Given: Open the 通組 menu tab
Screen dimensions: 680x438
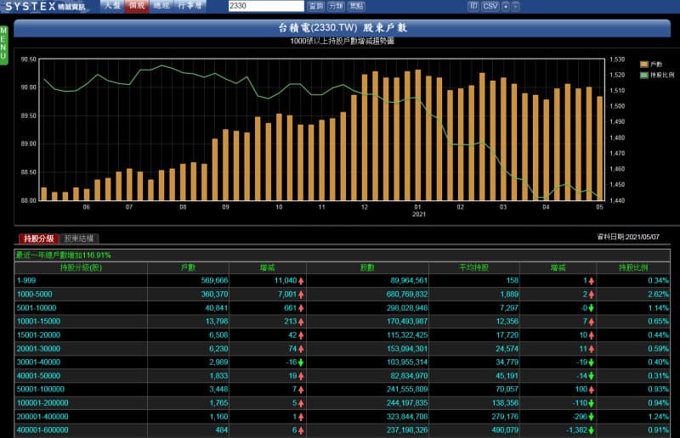Looking at the screenshot, I should pyautogui.click(x=161, y=6).
